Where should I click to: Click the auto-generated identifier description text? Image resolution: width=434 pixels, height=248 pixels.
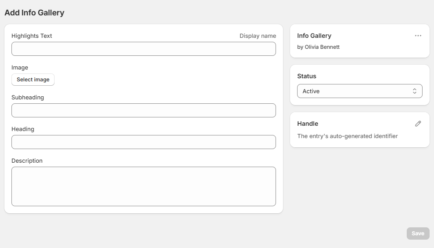(x=347, y=136)
